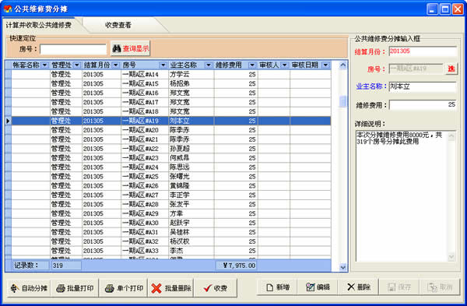The height and width of the screenshot is (306, 467).
Task: Open the 帐套名称 column filter dropdown
Action: click(x=45, y=65)
